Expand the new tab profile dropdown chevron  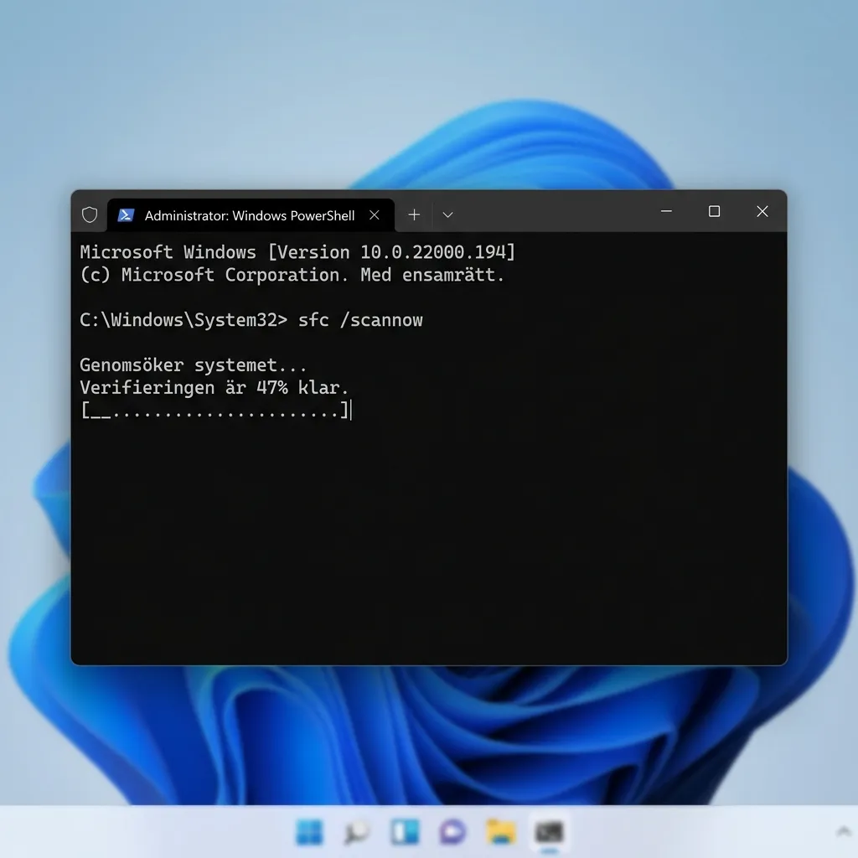[x=447, y=215]
